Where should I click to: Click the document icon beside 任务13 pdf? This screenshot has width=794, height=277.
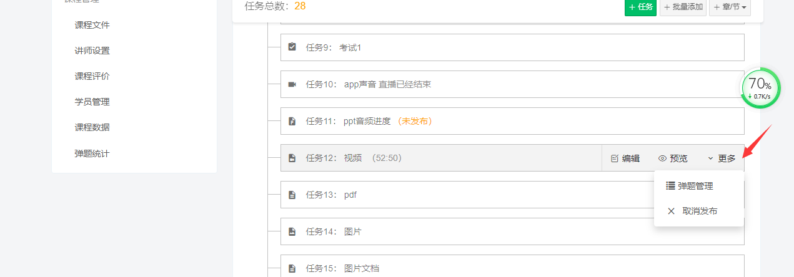click(x=292, y=195)
